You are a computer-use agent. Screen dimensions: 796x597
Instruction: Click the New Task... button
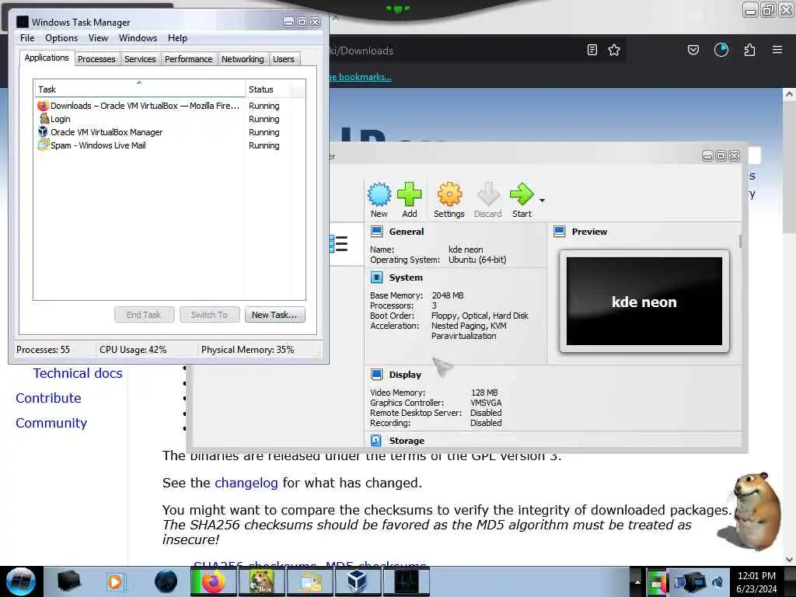[274, 315]
